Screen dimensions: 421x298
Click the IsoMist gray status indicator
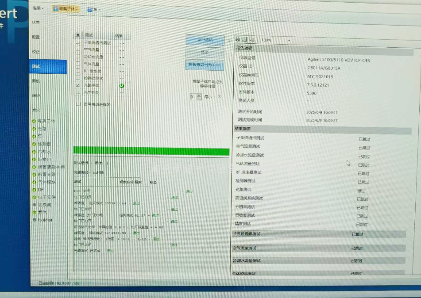tap(34, 220)
